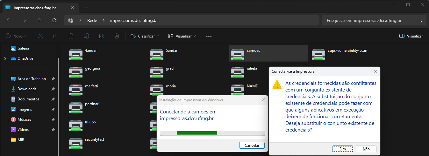Toggle the Visualizar preview pane
This screenshot has width=429, height=156.
[x=411, y=36]
